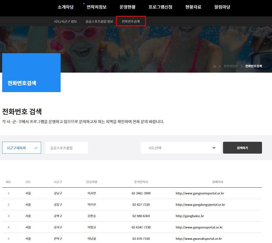Open the gangbuksc.kr homepage link
Image resolution: width=272 pixels, height=243 pixels.
point(190,216)
